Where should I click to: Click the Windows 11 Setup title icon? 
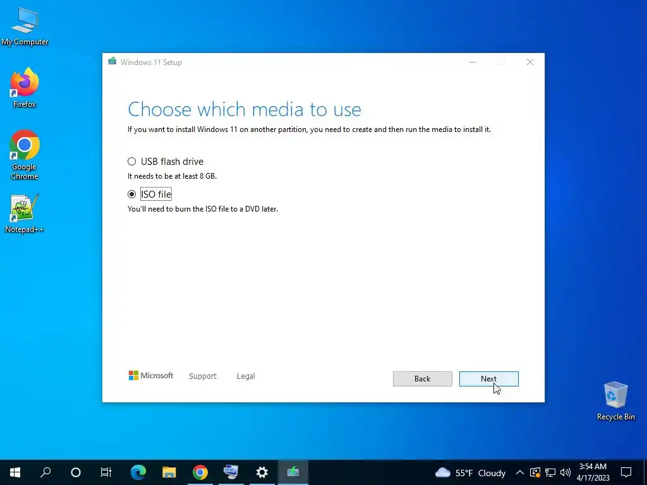[112, 61]
